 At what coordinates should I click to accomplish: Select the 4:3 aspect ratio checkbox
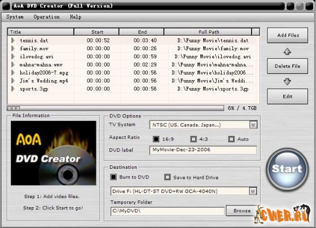(x=194, y=139)
